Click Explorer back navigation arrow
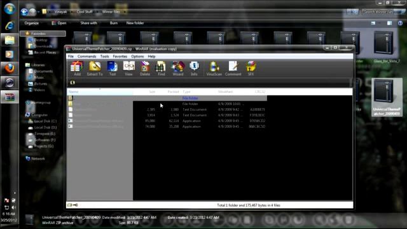 [x=24, y=11]
